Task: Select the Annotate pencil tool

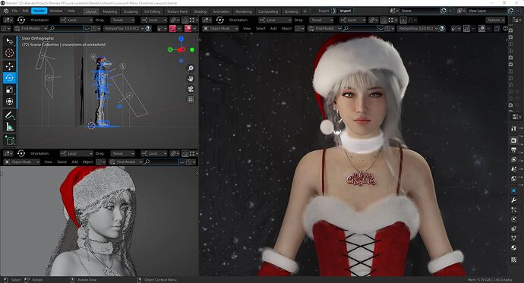Action: pyautogui.click(x=9, y=115)
